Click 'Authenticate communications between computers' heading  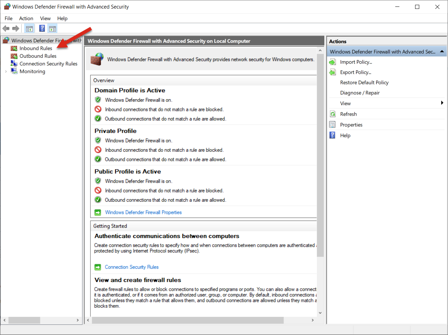[x=167, y=236]
